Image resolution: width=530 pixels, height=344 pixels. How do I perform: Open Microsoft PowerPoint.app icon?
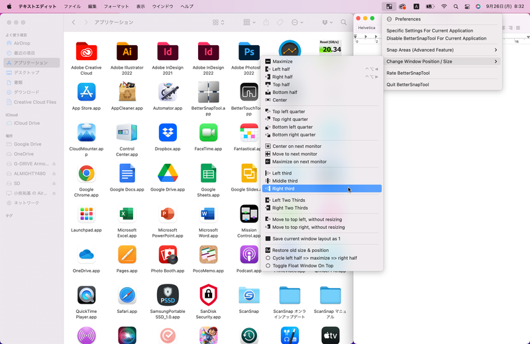tap(168, 214)
